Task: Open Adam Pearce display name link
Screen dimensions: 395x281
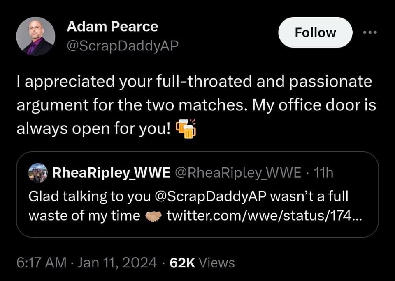Action: 112,27
